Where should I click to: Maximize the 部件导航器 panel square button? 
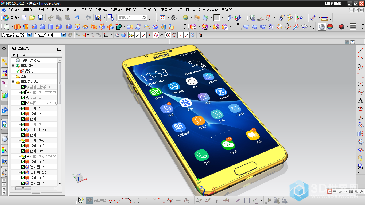click(x=59, y=49)
